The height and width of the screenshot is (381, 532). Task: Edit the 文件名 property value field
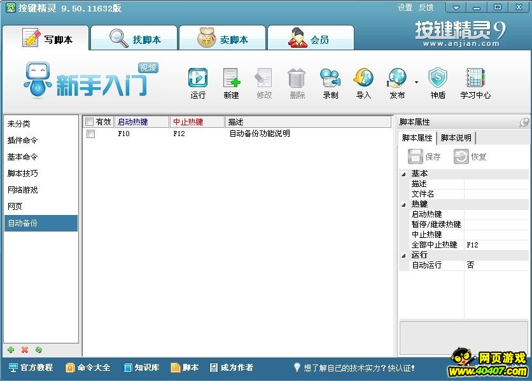coord(496,194)
